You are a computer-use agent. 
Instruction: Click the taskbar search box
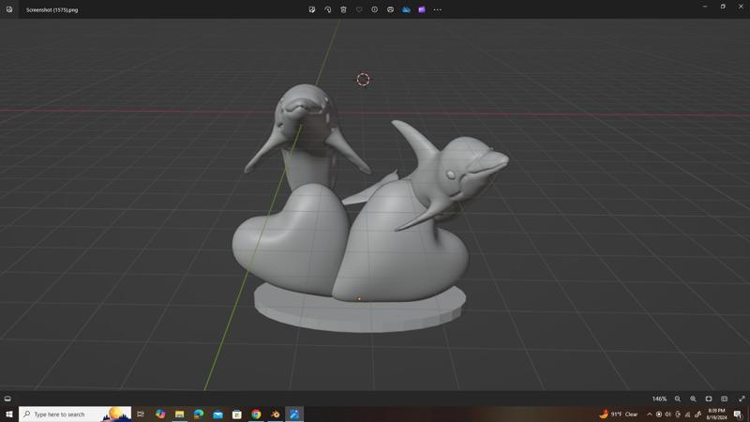(75, 414)
